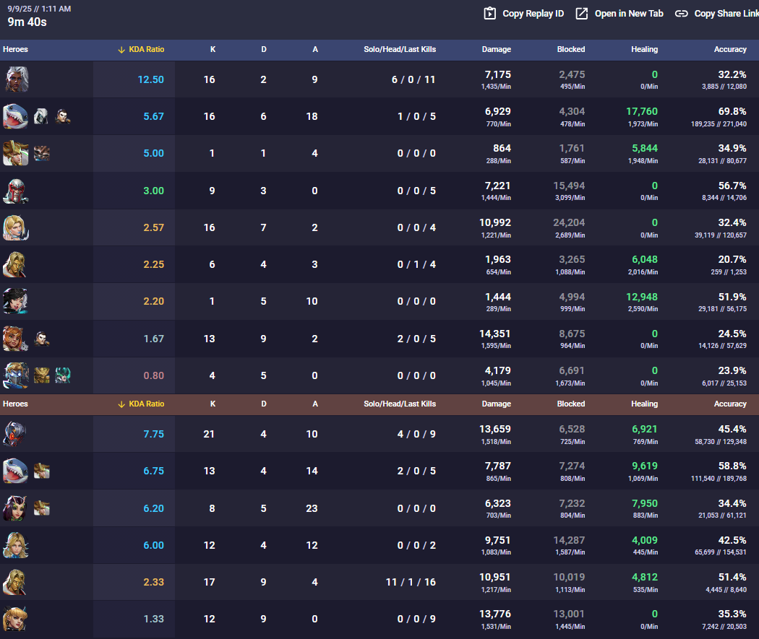The height and width of the screenshot is (639, 759).
Task: Click D column header in brown table
Action: (264, 404)
